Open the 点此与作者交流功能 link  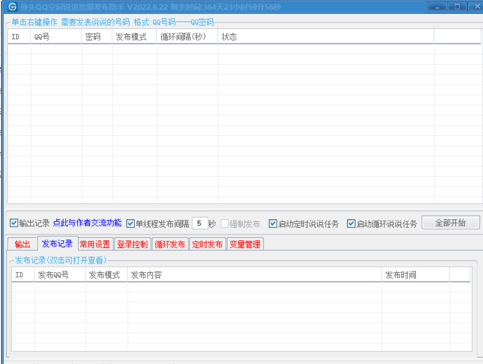coord(87,223)
